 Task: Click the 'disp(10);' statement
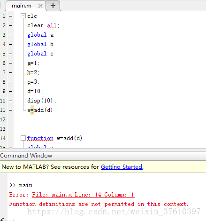[x=42, y=101]
